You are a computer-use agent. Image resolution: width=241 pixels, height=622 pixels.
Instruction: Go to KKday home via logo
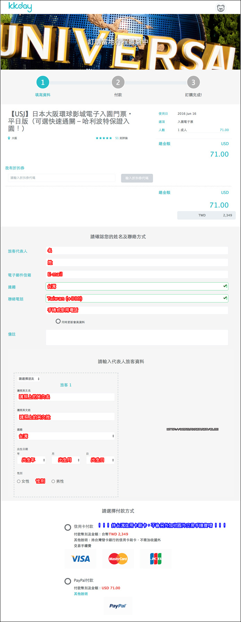(20, 7)
